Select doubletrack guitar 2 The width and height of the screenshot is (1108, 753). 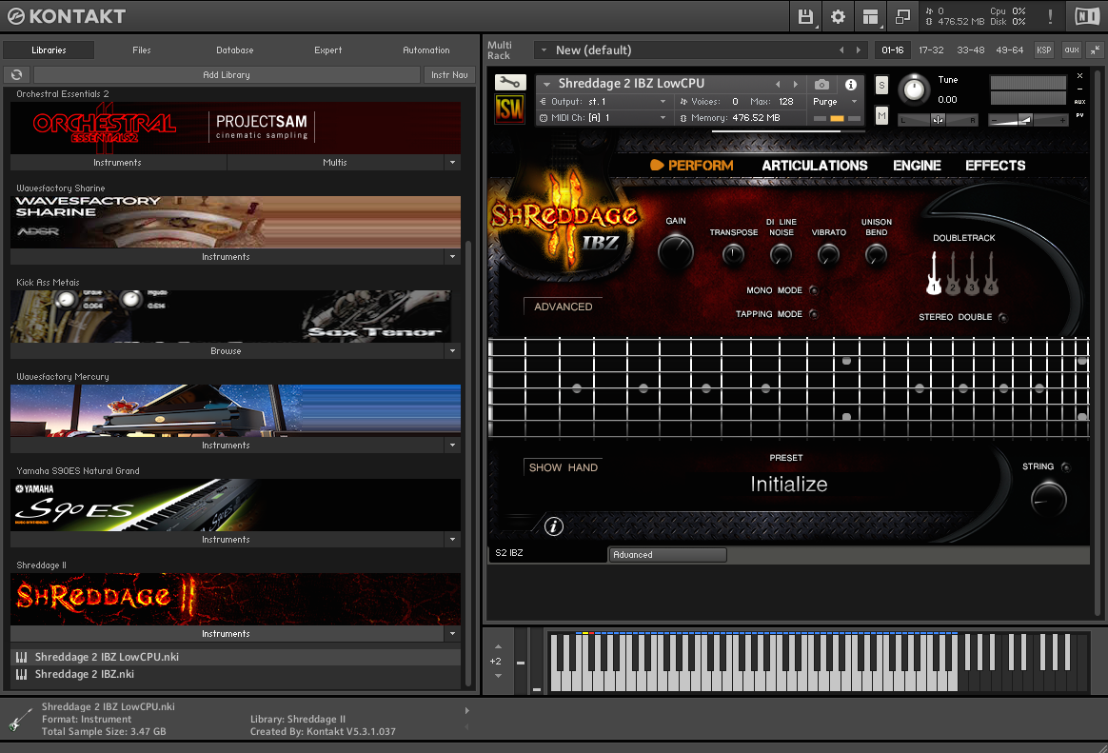(953, 274)
